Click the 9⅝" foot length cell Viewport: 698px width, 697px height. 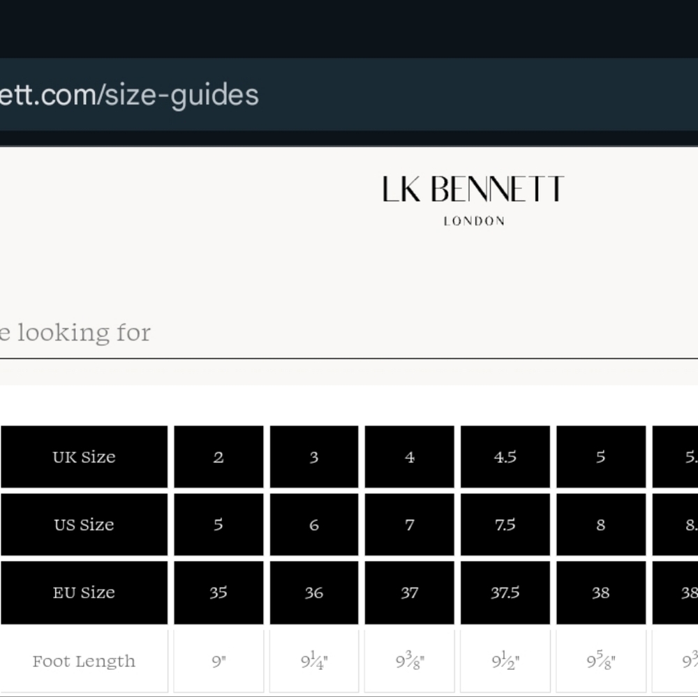601,661
